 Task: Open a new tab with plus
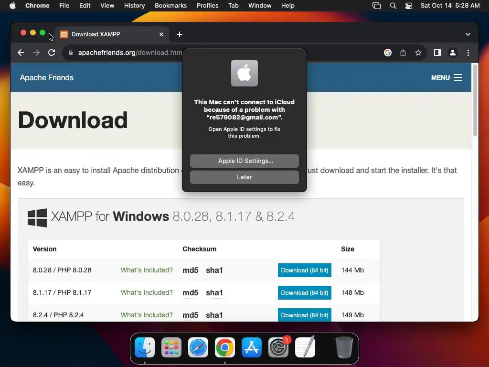[180, 34]
